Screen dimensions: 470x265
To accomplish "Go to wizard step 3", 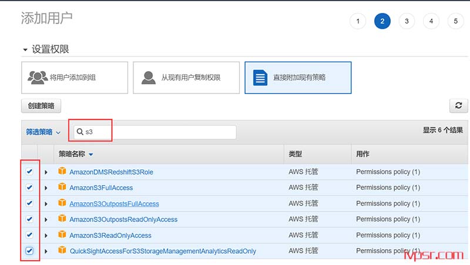I will [x=407, y=21].
